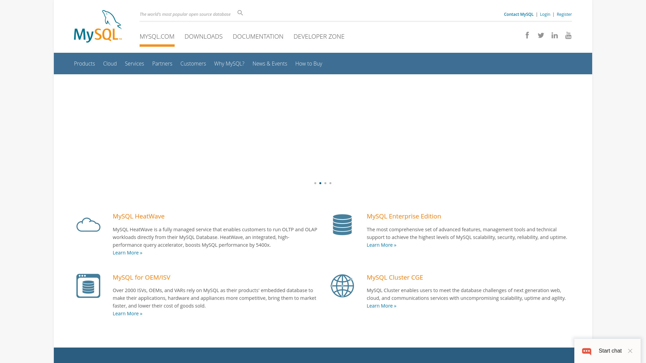Open the MySQL for OEM/ISV heading link

point(141,277)
